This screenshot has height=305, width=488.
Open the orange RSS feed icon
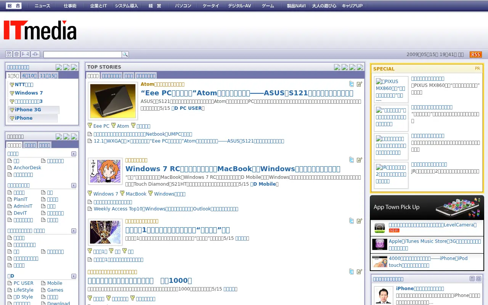[x=476, y=55]
